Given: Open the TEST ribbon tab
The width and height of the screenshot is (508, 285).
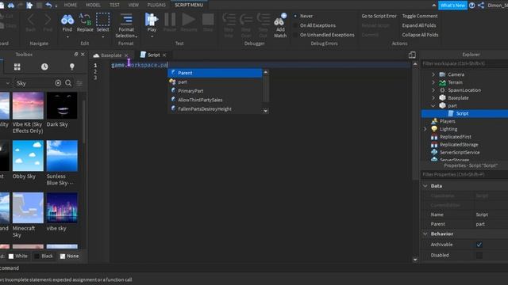Looking at the screenshot, I should (114, 5).
